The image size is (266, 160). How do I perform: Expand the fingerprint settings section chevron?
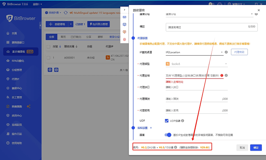point(151,128)
